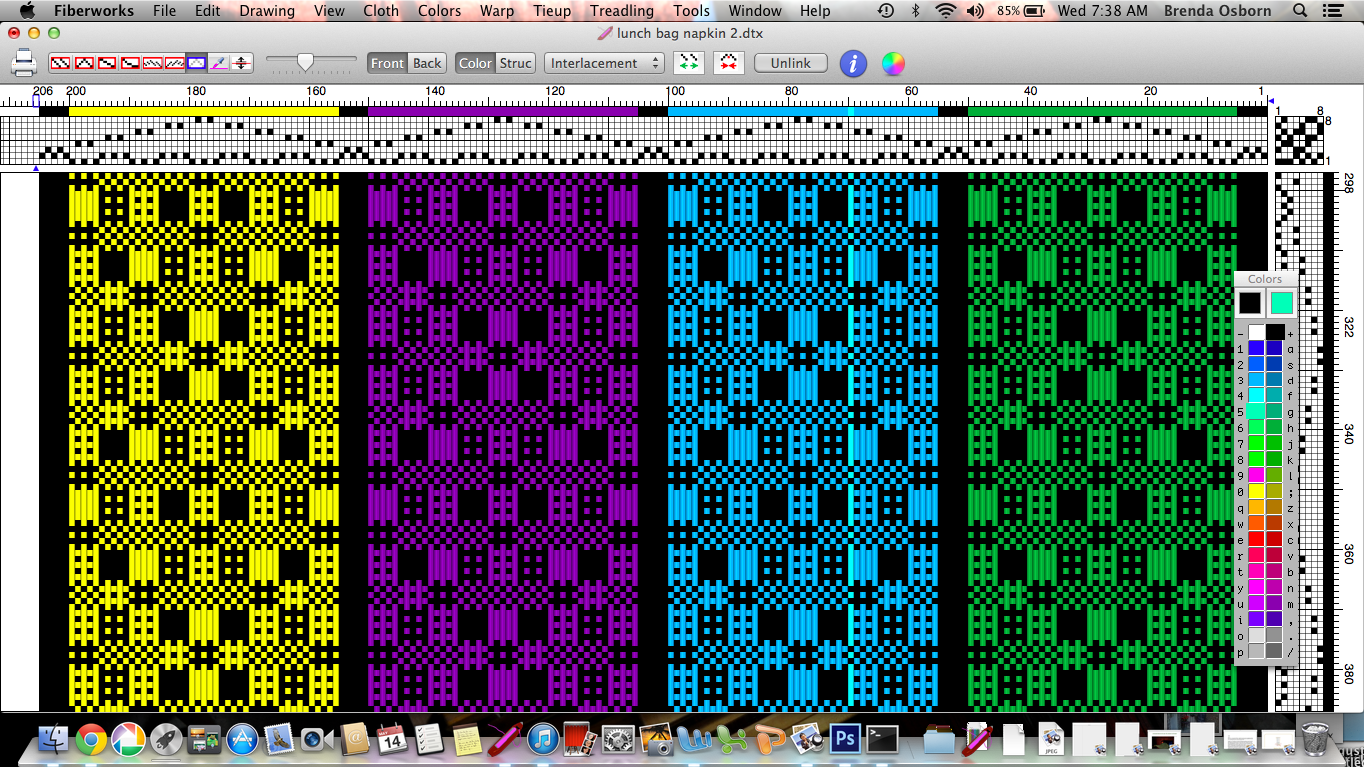Open the blue info button
Viewport: 1364px width, 767px height.
(x=852, y=63)
